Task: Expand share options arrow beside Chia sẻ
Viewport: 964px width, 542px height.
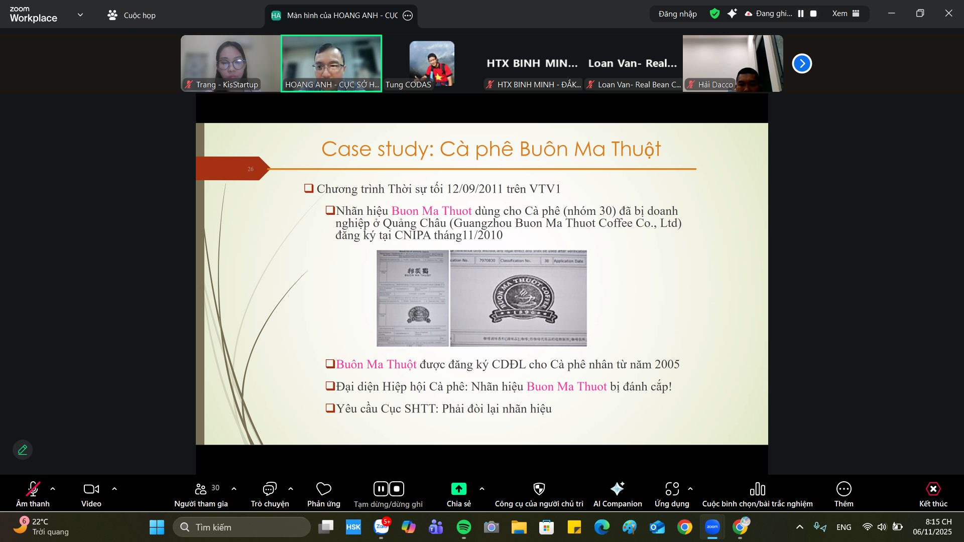Action: (x=482, y=489)
